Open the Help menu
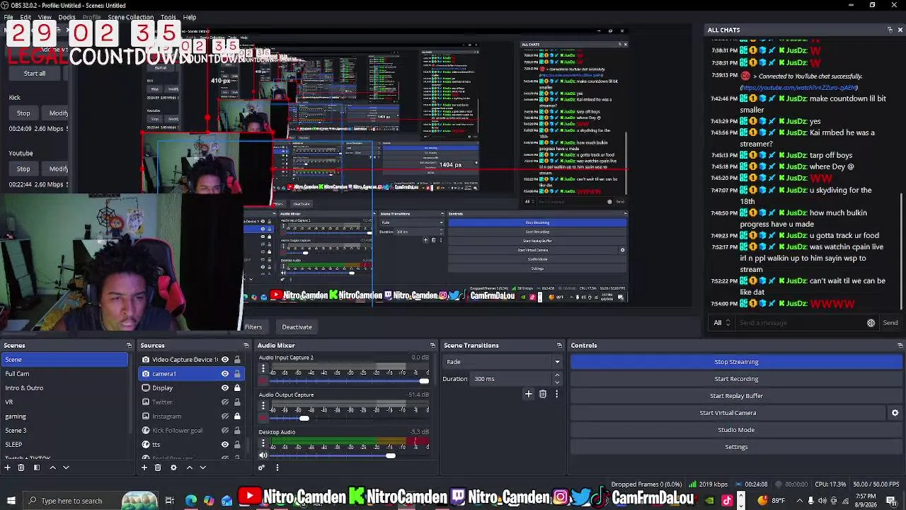The image size is (906, 510). pos(190,17)
